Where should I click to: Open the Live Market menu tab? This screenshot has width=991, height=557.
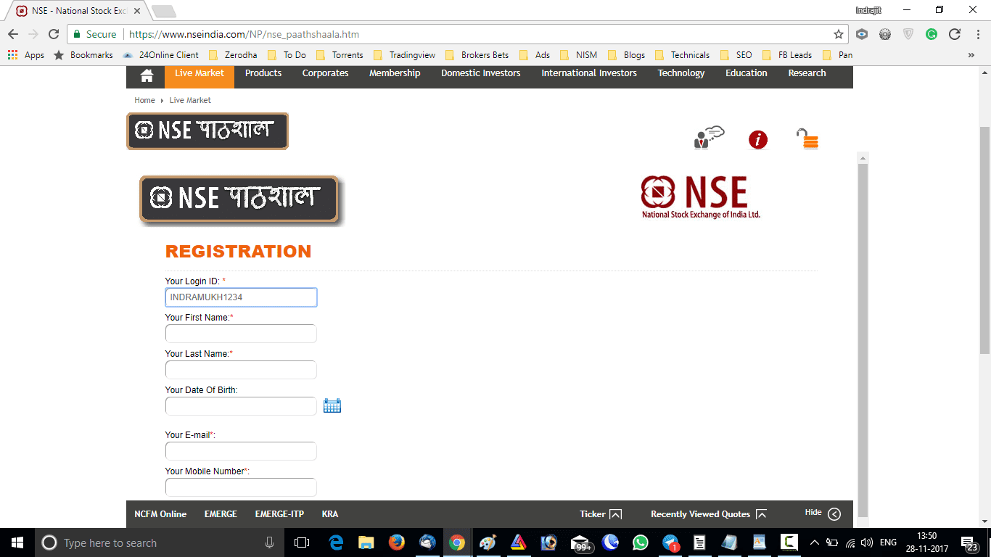(x=200, y=75)
